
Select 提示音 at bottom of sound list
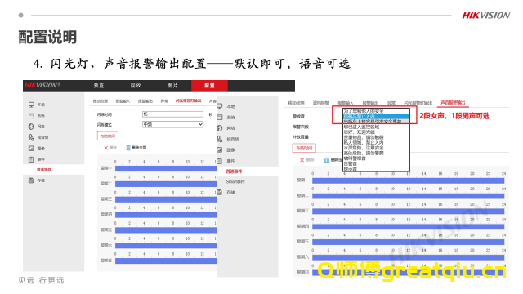pos(351,169)
